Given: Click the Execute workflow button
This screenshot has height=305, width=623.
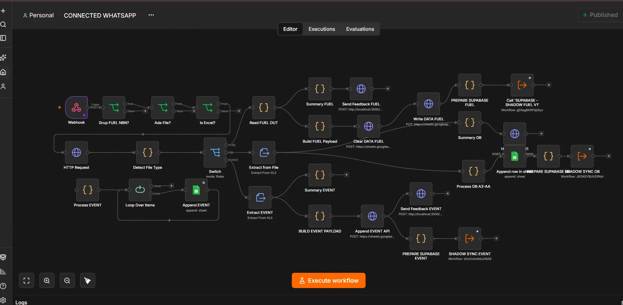Looking at the screenshot, I should [329, 281].
